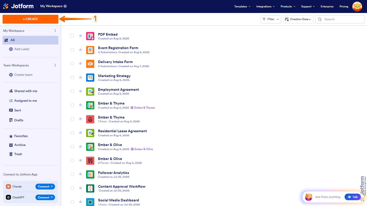The image size is (367, 206).
Task: Click the Employment Agreement sign icon
Action: 90,91
